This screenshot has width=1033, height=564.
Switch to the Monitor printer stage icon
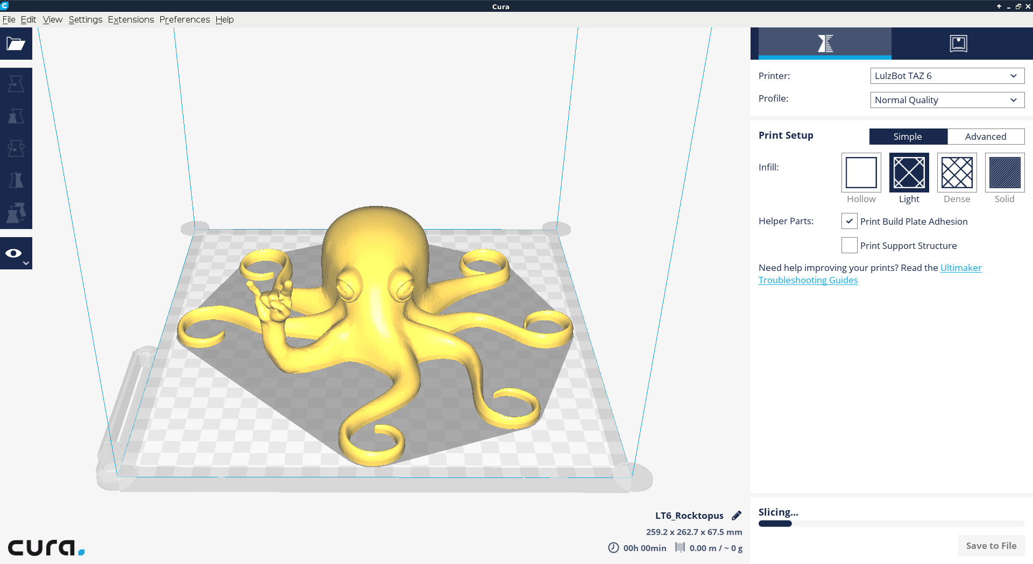tap(958, 44)
